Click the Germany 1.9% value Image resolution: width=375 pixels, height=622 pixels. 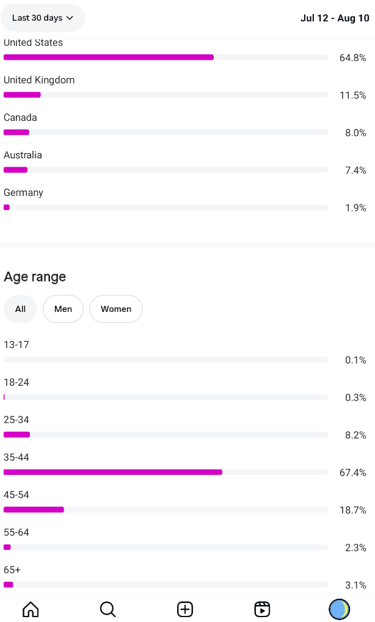coord(355,208)
